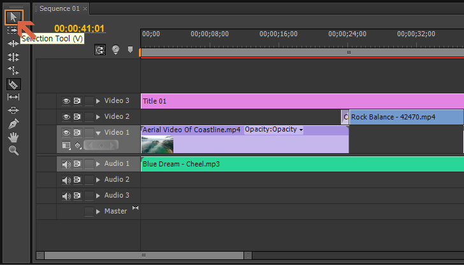Viewport: 464px width, 265px height.
Task: Select the Slip tool
Action: point(13,97)
